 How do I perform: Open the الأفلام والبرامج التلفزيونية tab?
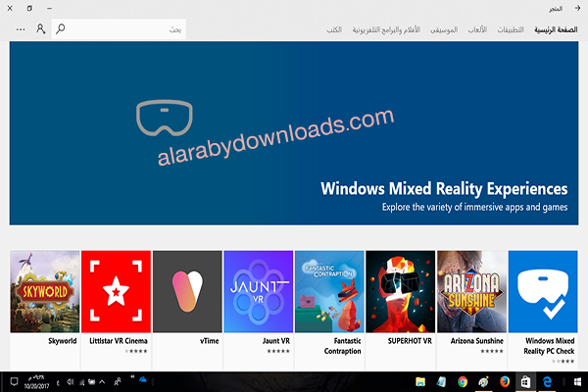[386, 29]
